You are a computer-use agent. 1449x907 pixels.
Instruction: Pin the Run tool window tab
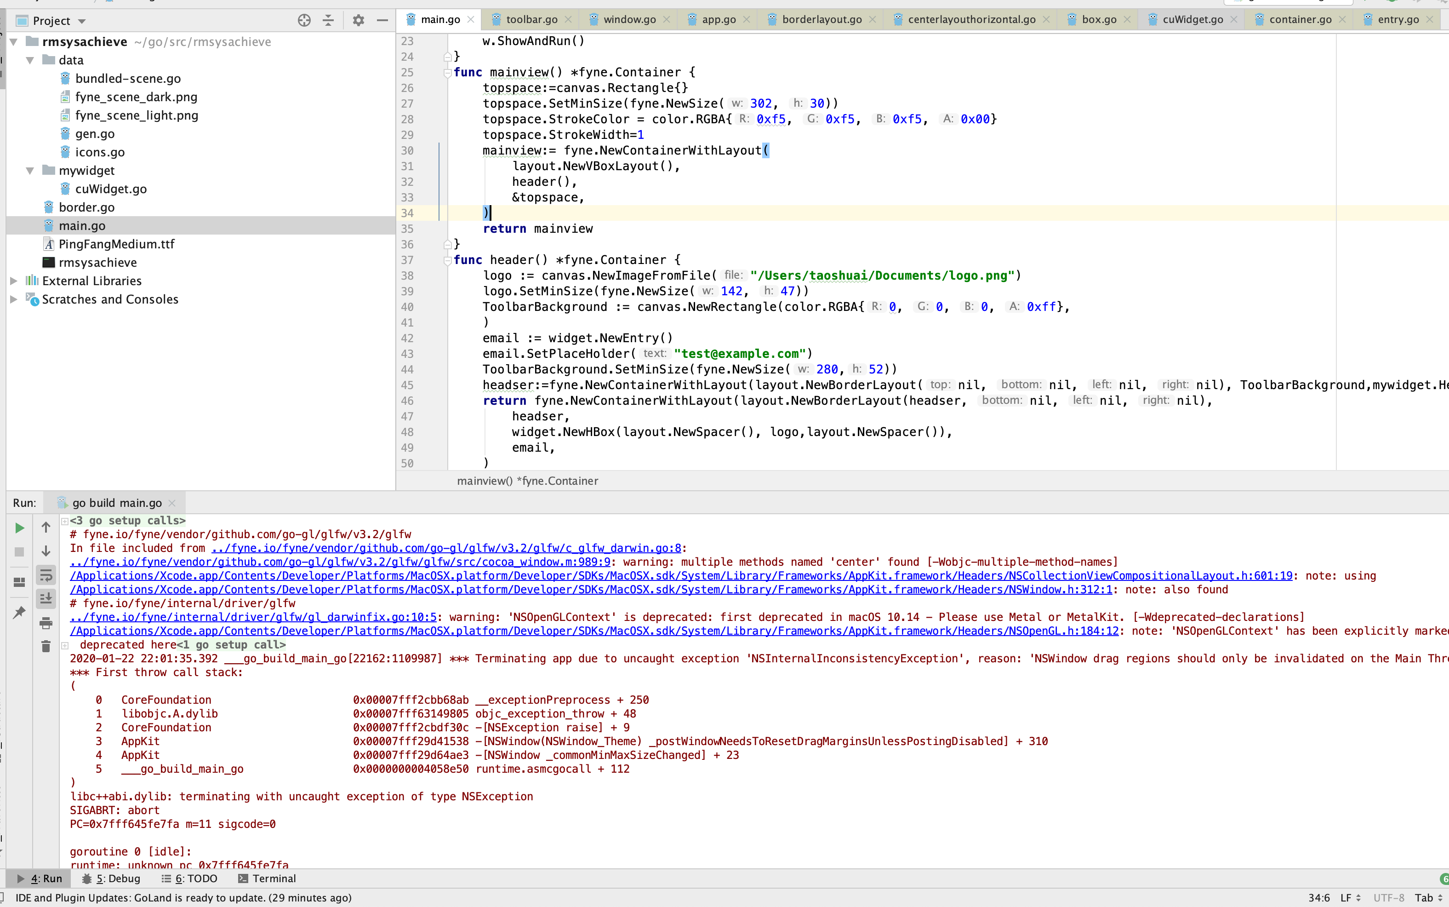[x=18, y=612]
